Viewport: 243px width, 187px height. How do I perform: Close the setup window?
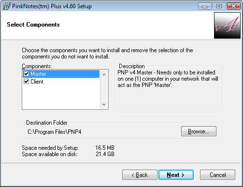click(233, 6)
